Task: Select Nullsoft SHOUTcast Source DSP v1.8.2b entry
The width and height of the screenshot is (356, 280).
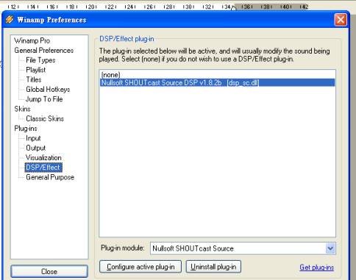Action: 218,82
